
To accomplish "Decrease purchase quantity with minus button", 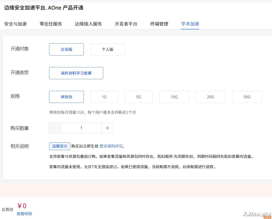I will (x=55, y=128).
